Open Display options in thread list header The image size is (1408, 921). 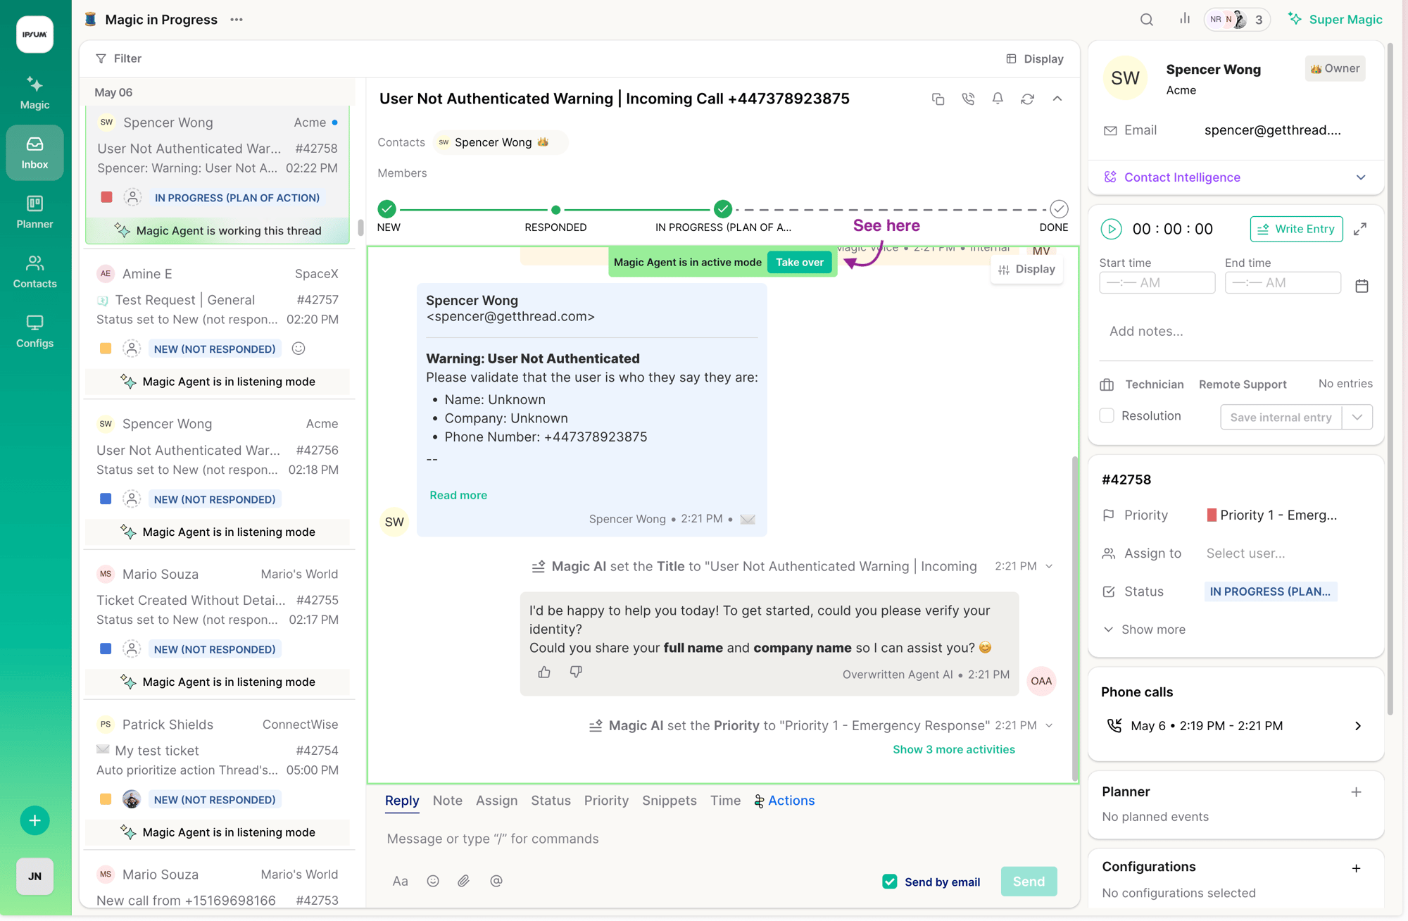click(1034, 59)
